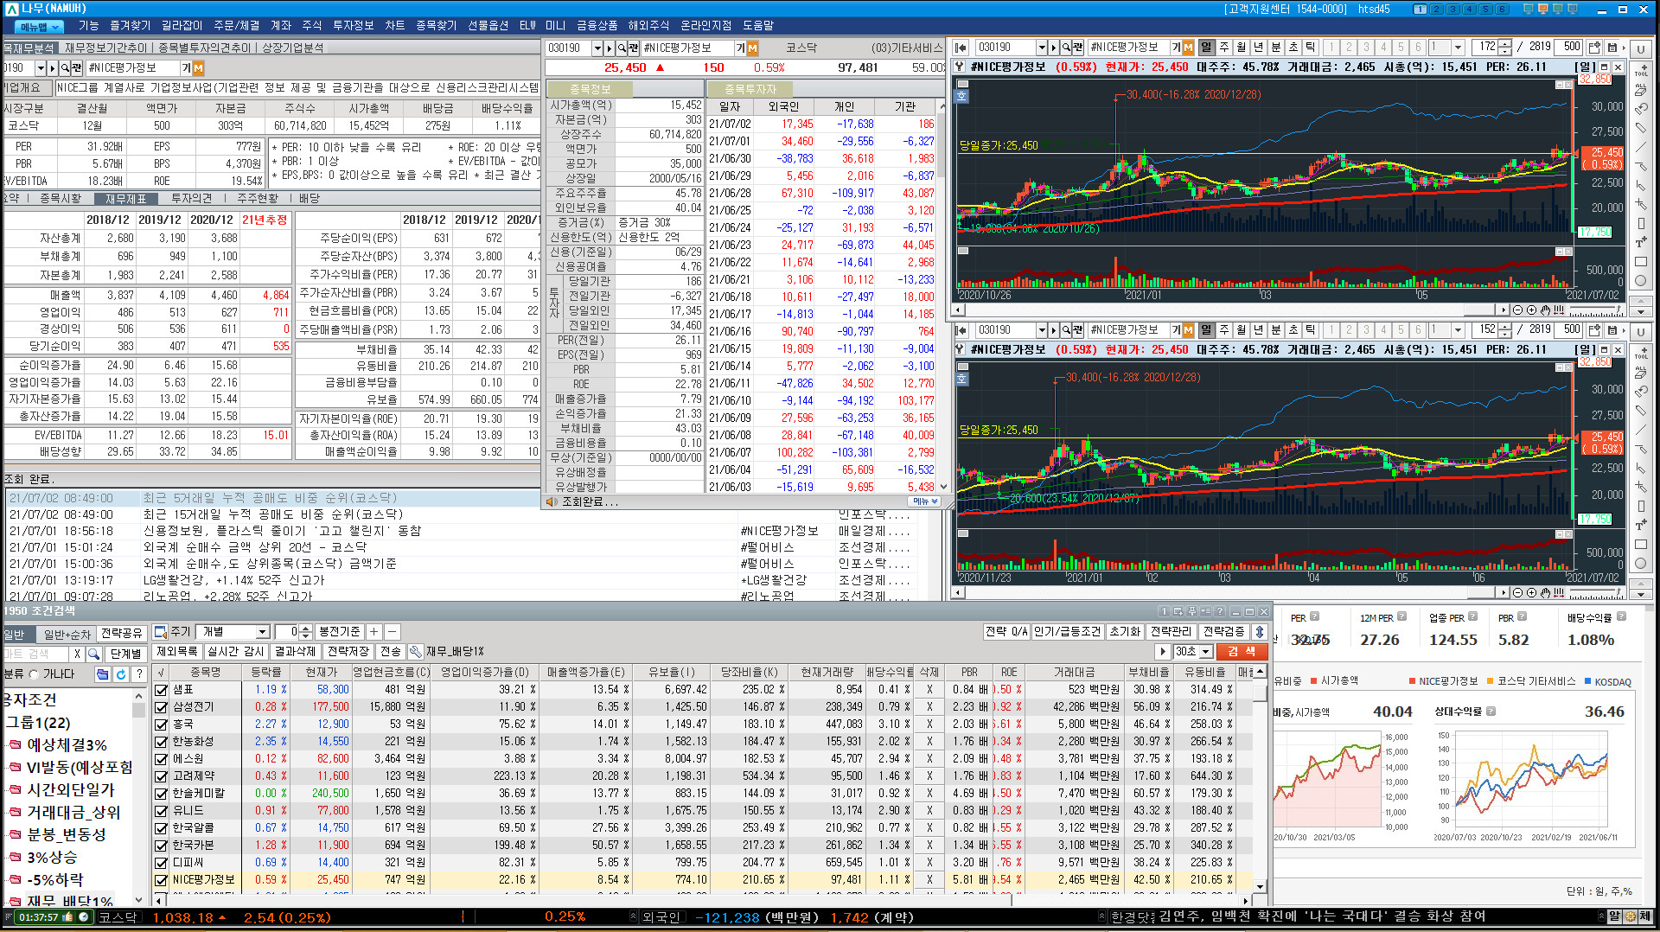Viewport: 1660px width, 932px height.
Task: Click the 호 quote icon in the upper chart
Action: (961, 96)
